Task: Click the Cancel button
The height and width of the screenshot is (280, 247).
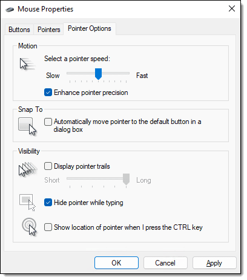Action: click(x=165, y=263)
